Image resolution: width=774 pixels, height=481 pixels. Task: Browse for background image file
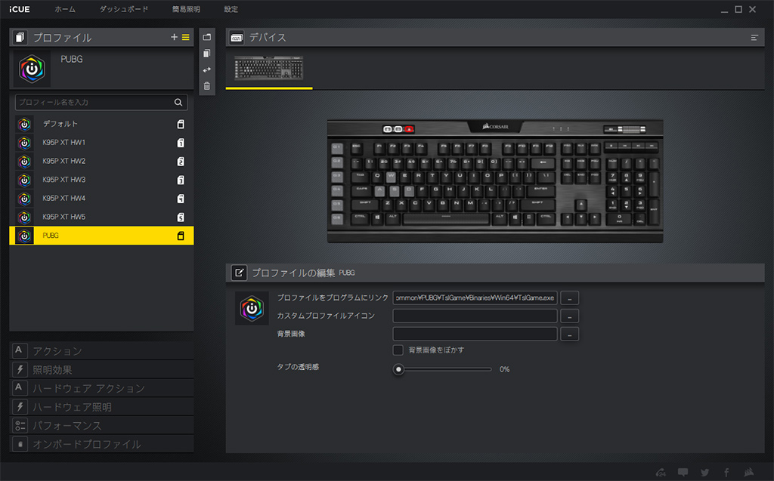tap(570, 334)
